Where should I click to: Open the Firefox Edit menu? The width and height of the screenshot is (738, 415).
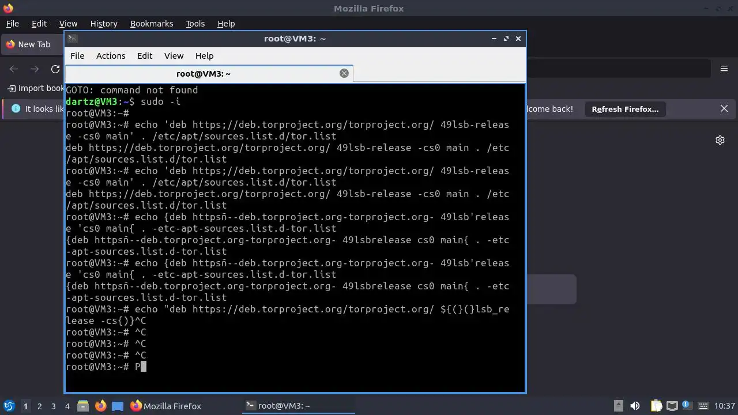pyautogui.click(x=39, y=24)
